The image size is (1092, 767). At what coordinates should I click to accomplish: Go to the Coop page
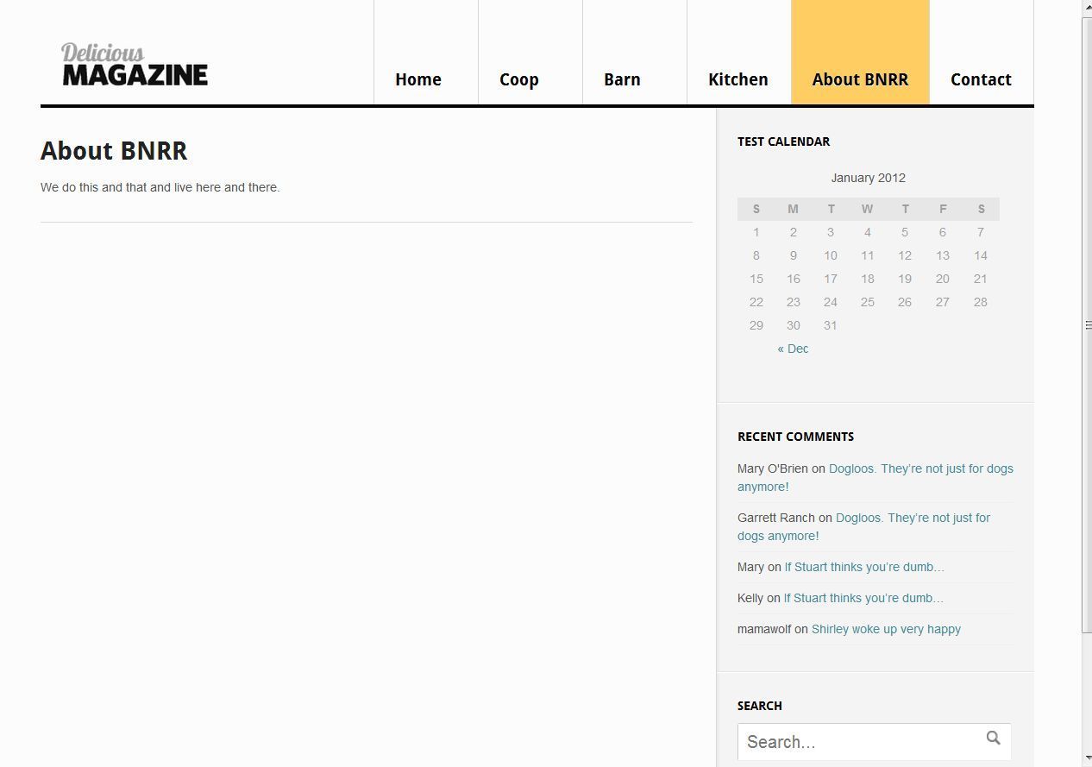[x=518, y=79]
